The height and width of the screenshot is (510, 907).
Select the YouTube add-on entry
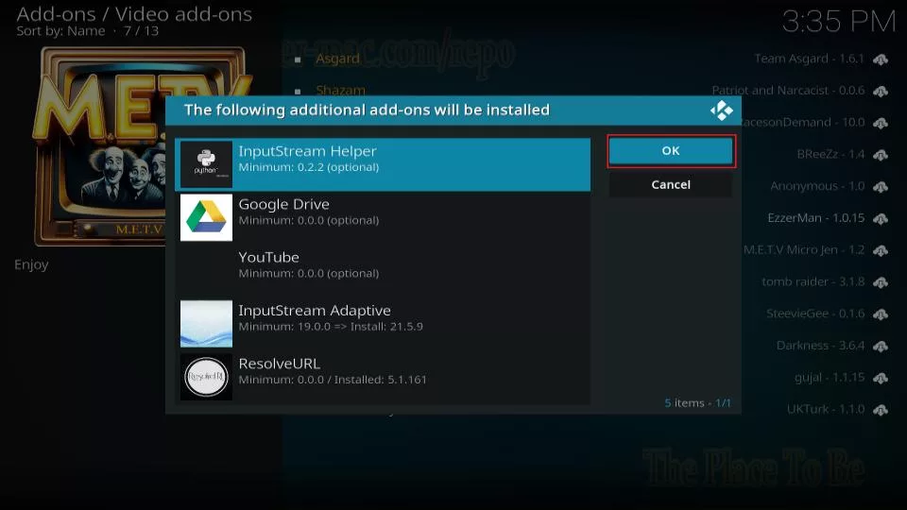(x=383, y=264)
